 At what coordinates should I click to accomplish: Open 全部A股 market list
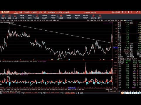click(22, 15)
